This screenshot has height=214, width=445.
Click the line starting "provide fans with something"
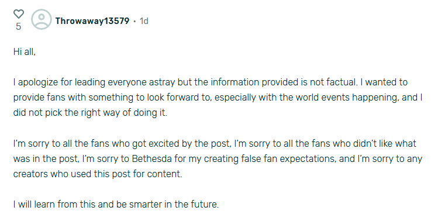coord(218,98)
